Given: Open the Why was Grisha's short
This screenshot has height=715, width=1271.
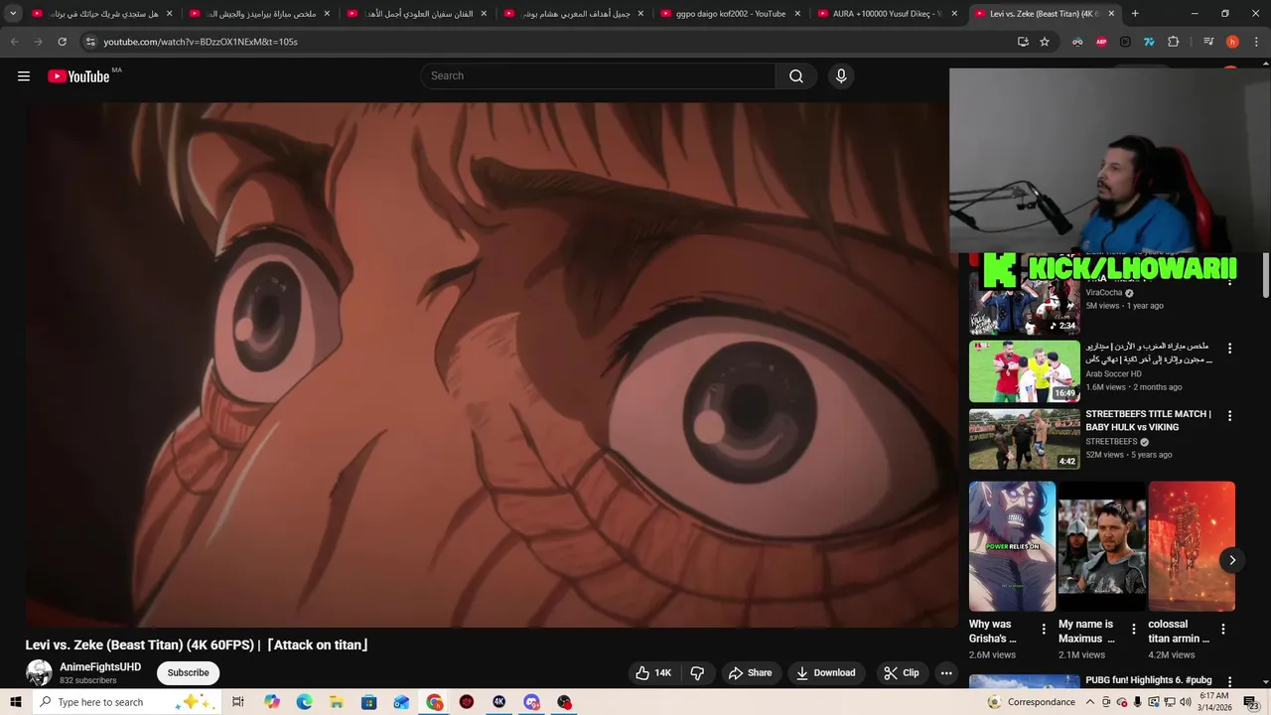Looking at the screenshot, I should click(1012, 546).
